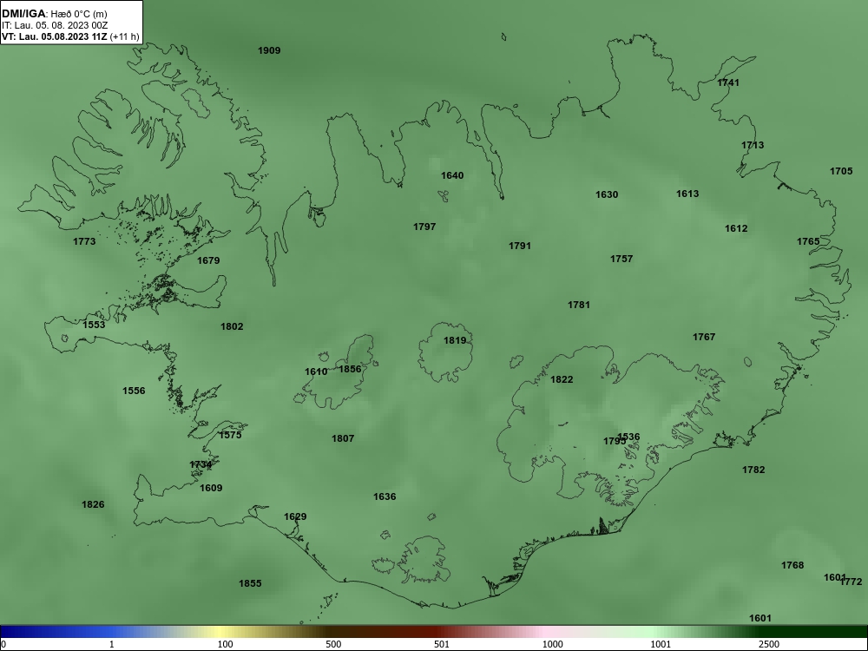This screenshot has width=868, height=651.
Task: Click the value 1575
Action: pos(230,435)
